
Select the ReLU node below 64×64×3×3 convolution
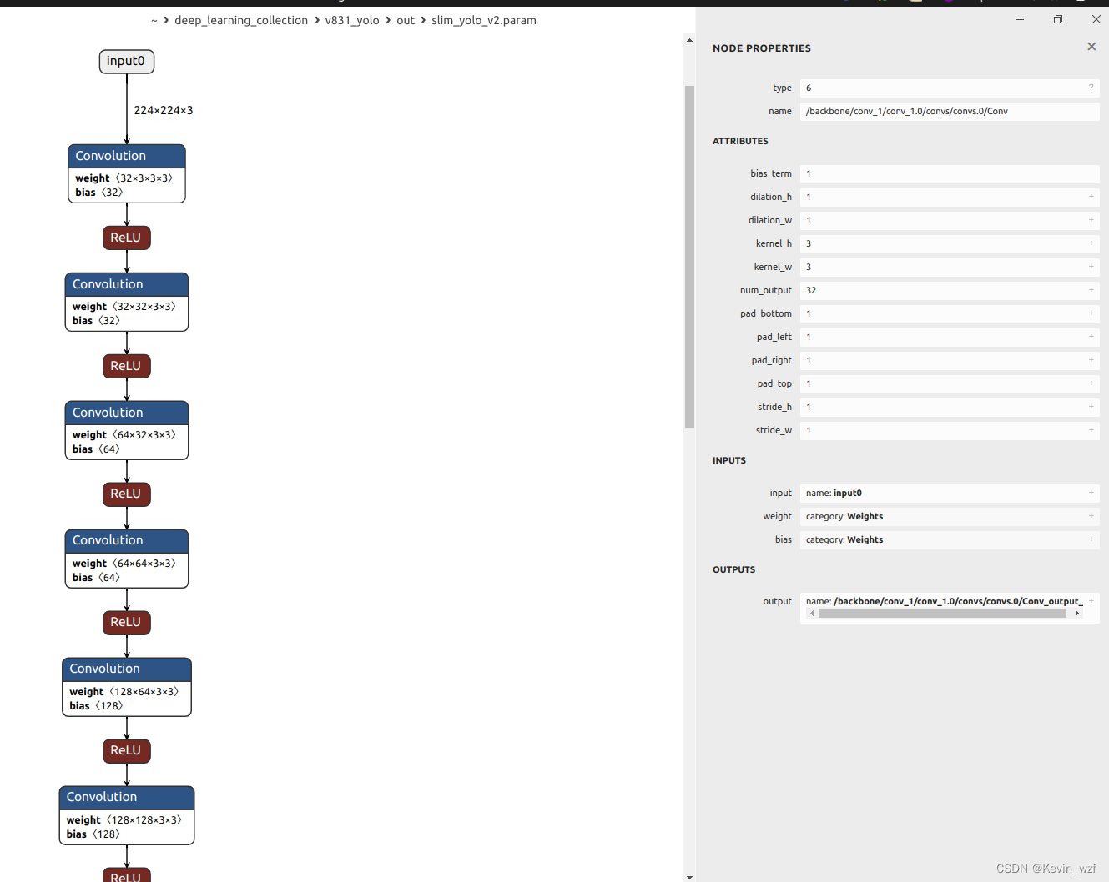pos(127,623)
